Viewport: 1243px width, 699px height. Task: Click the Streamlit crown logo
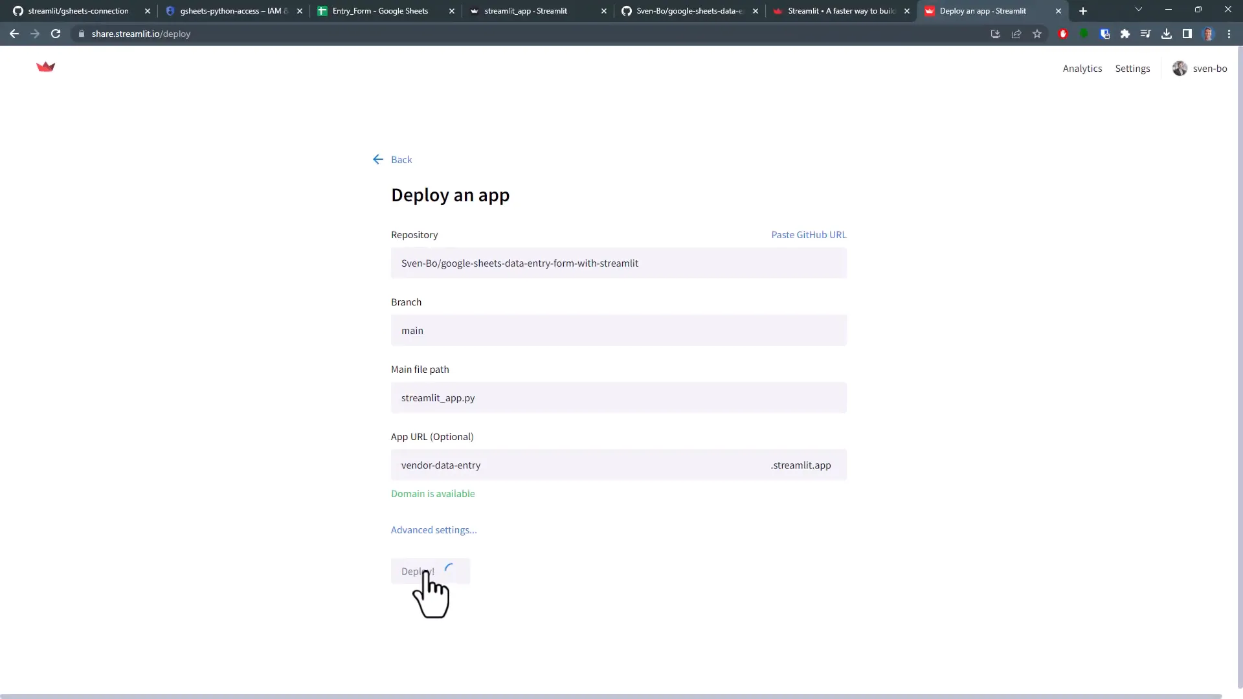[45, 67]
